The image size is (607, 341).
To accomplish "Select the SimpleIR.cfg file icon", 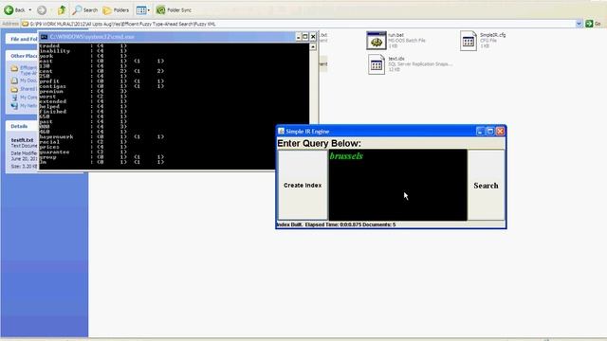I will tap(469, 40).
